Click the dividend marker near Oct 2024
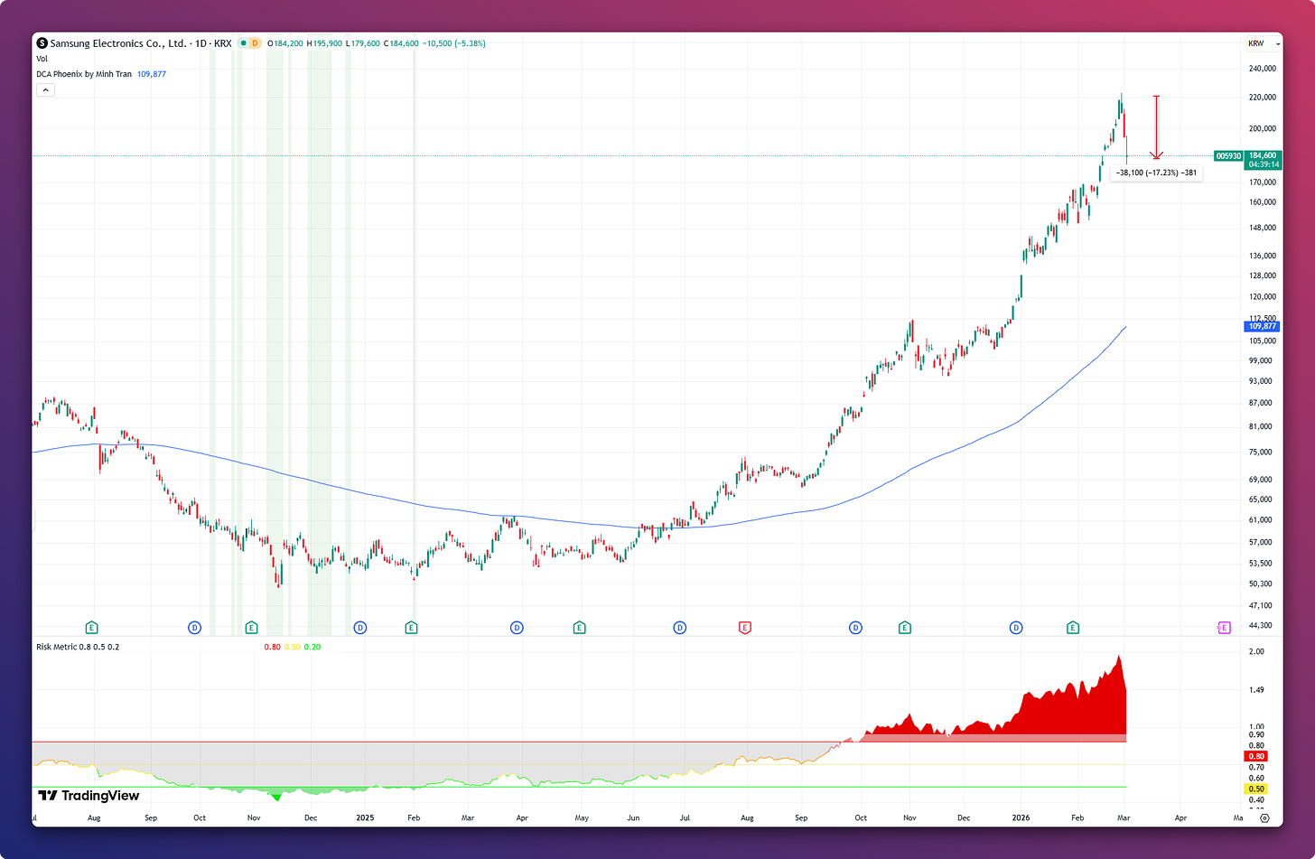The height and width of the screenshot is (859, 1315). click(x=194, y=627)
